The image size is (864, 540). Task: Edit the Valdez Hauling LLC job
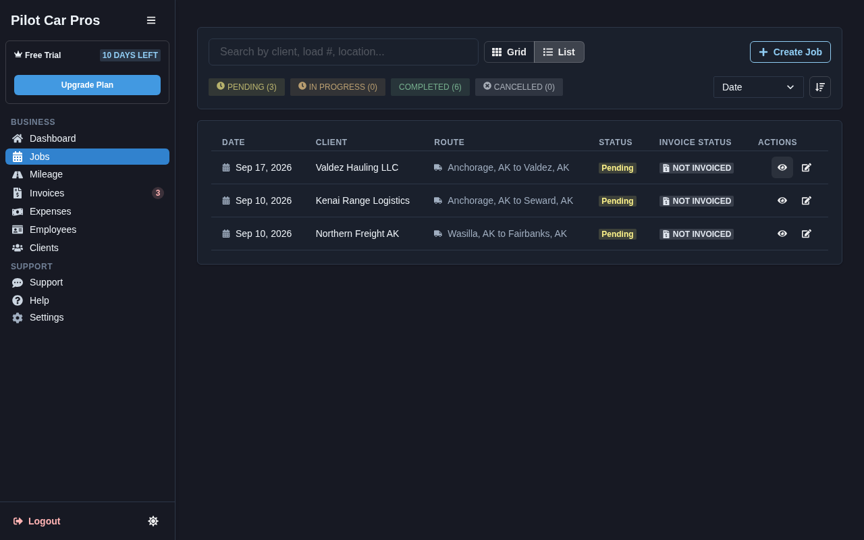click(x=807, y=167)
